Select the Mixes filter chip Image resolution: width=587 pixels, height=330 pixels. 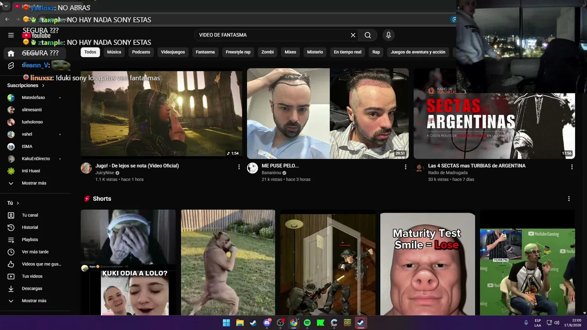pyautogui.click(x=290, y=52)
